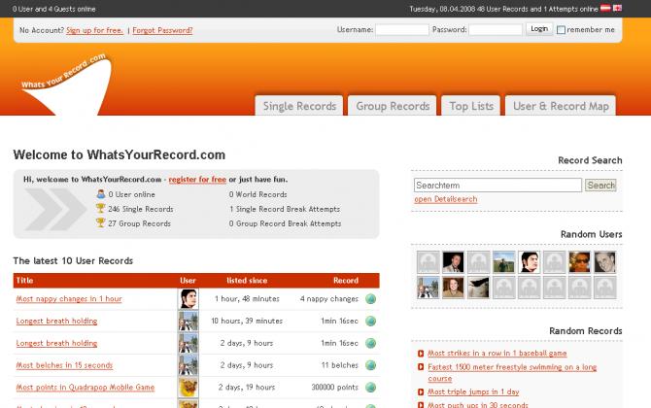Click the 1 Single Record Break Attempts text

285,209
